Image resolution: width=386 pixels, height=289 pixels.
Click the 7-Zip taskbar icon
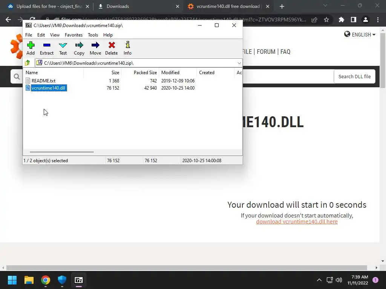pos(79,280)
